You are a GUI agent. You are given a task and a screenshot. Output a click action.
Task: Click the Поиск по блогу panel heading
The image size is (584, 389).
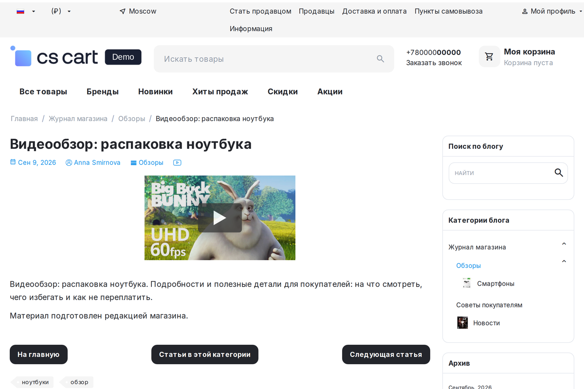[475, 146]
